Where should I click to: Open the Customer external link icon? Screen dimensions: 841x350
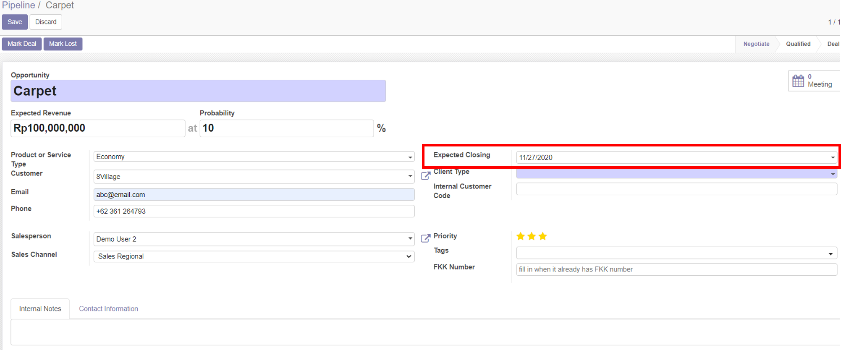[x=425, y=176]
